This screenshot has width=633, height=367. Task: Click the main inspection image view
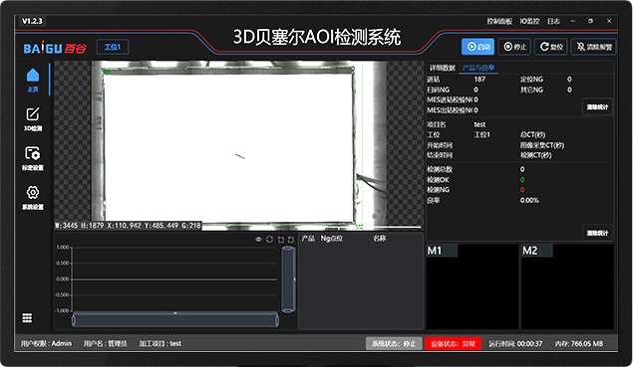coord(239,145)
